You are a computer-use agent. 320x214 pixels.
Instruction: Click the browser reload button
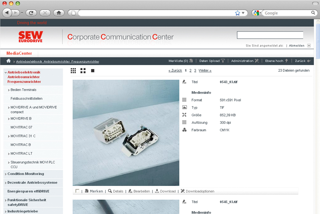click(31, 13)
